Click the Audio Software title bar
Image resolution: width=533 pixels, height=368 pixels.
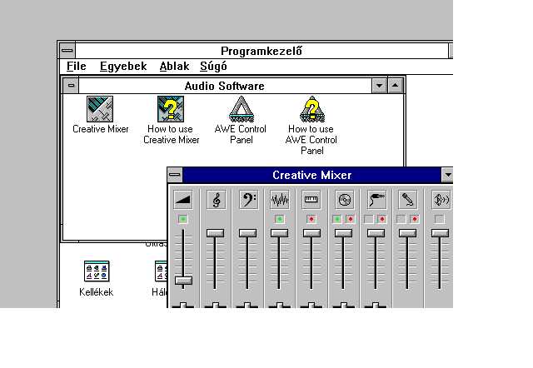click(225, 86)
